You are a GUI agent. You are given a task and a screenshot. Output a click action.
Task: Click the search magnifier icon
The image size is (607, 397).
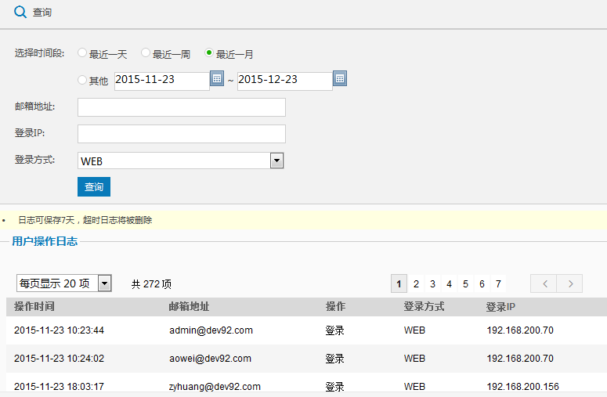coord(20,12)
